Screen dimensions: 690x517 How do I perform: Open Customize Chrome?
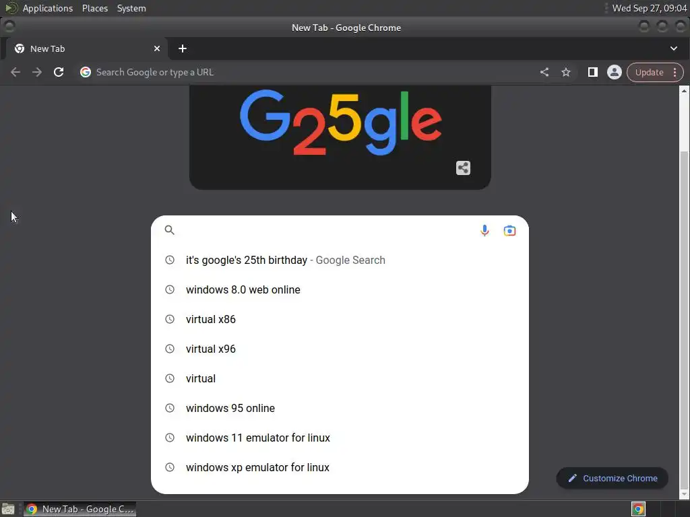pos(612,479)
